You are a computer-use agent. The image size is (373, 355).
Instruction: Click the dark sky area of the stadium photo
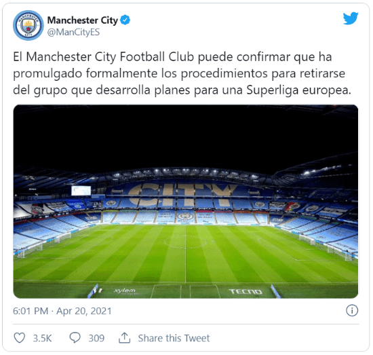coord(186,136)
